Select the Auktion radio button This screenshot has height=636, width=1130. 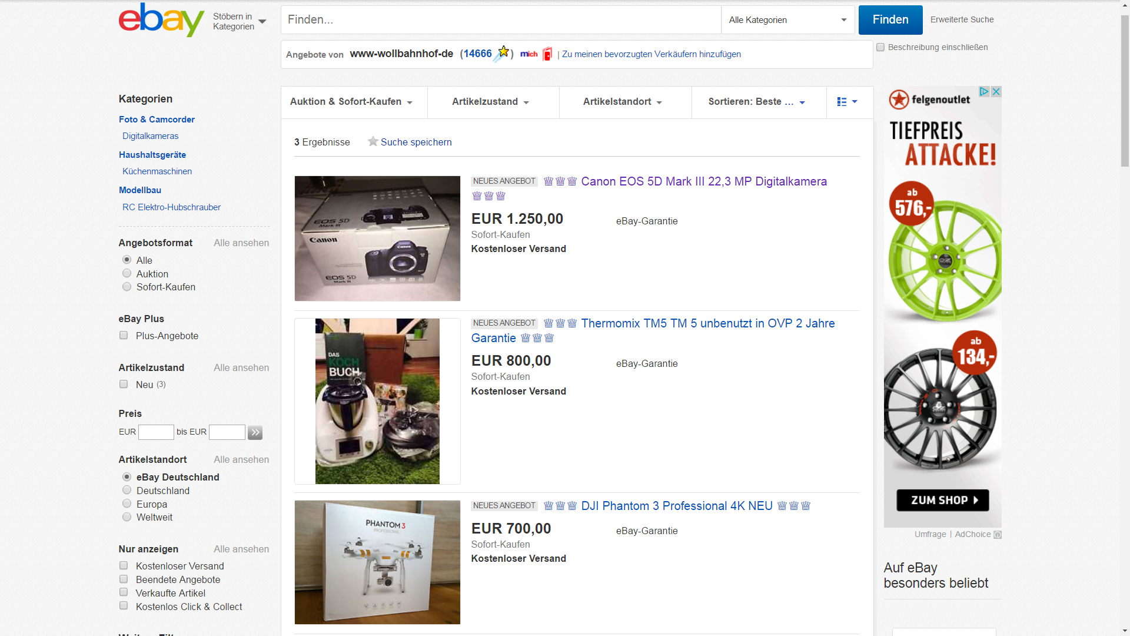click(x=127, y=273)
